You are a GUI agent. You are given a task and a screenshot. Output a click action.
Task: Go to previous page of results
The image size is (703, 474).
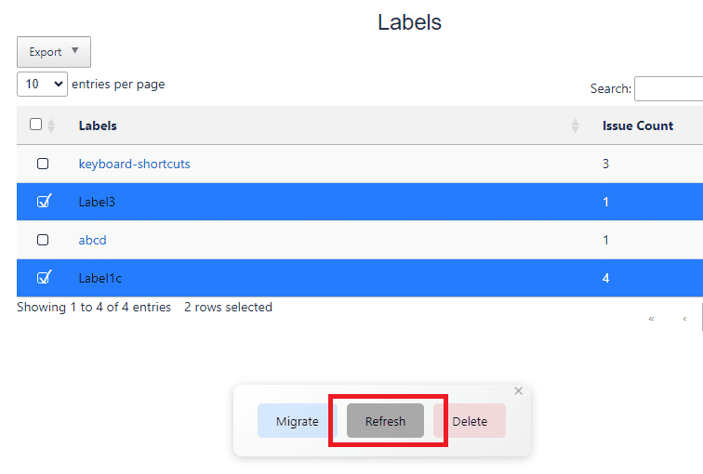[x=685, y=319]
